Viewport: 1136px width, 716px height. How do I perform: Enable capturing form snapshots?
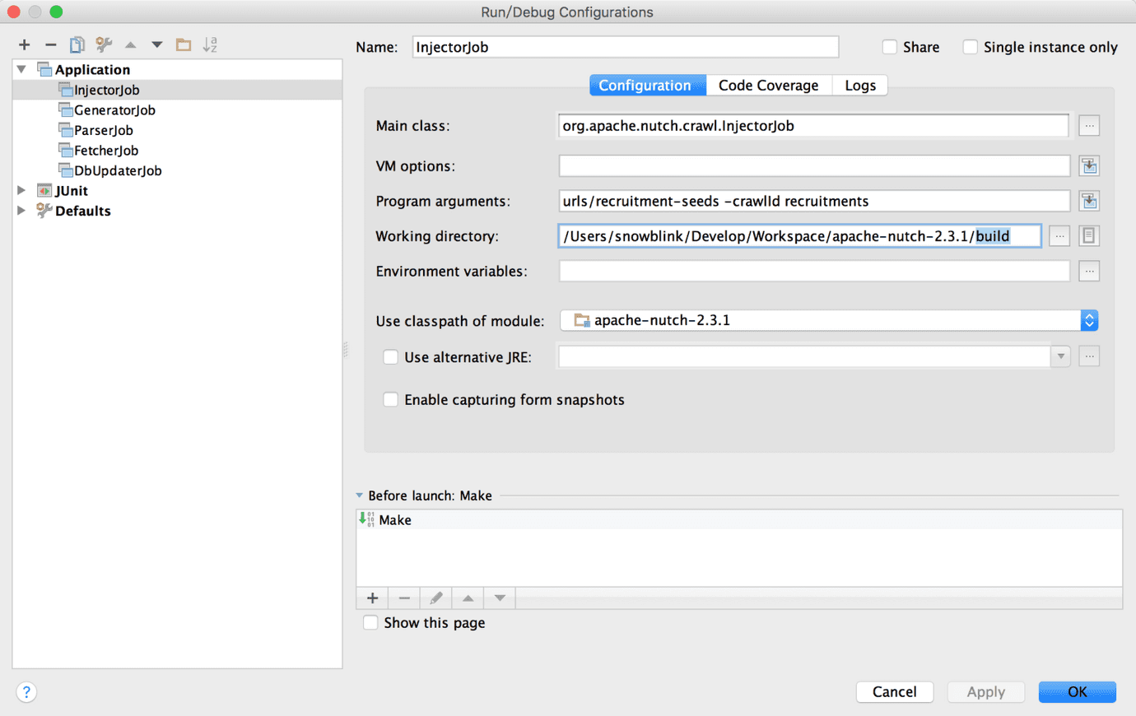click(x=391, y=400)
